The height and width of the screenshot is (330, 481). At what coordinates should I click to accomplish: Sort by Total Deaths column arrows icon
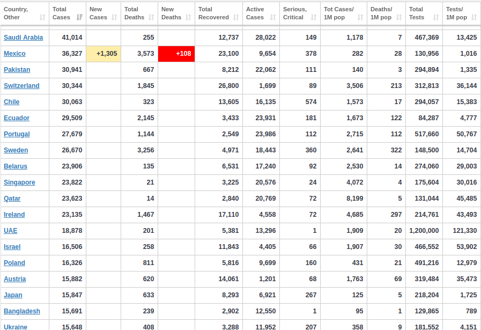151,18
